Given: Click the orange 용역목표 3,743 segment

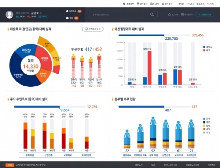Looking at the screenshot, I should (x=43, y=75).
